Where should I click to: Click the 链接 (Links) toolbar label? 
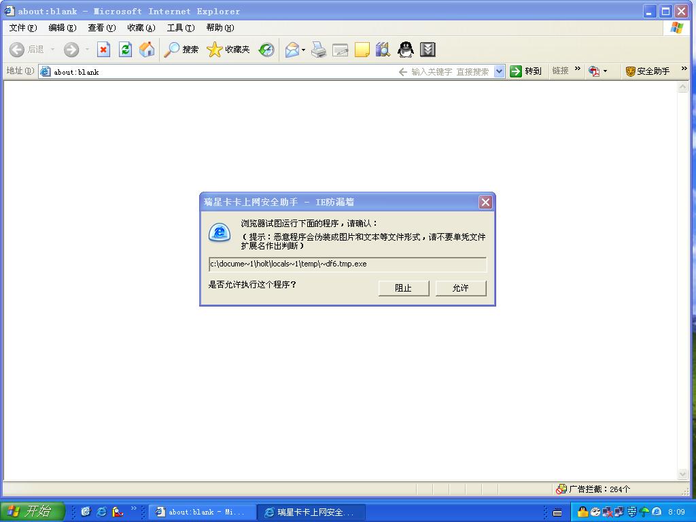pos(560,71)
